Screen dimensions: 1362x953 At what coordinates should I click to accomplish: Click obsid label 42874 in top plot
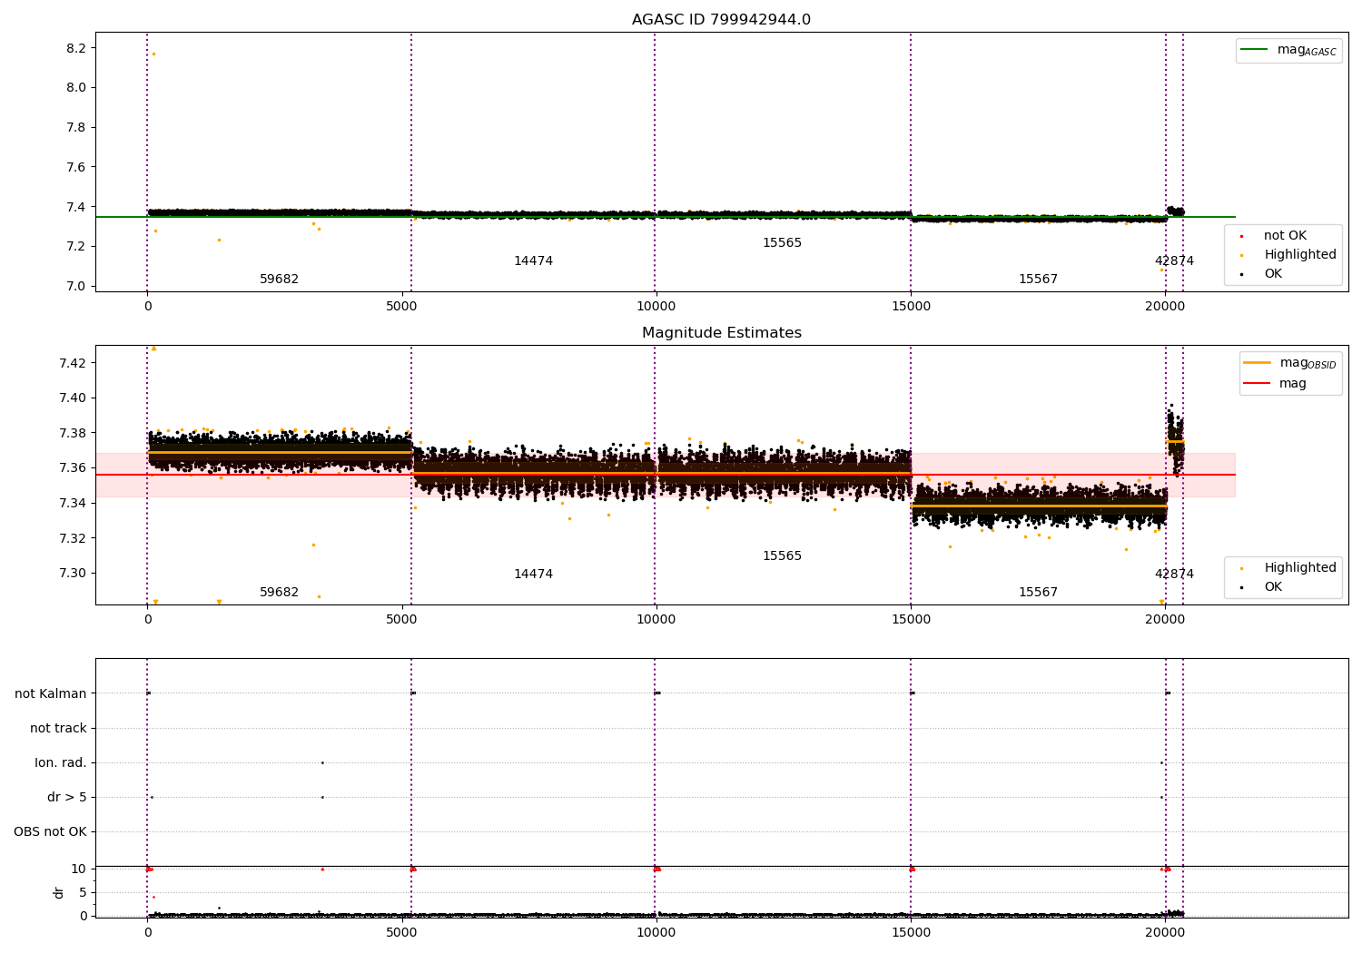point(1174,261)
